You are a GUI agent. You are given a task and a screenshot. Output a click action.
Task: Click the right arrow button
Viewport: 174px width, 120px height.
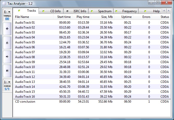(x=7, y=56)
